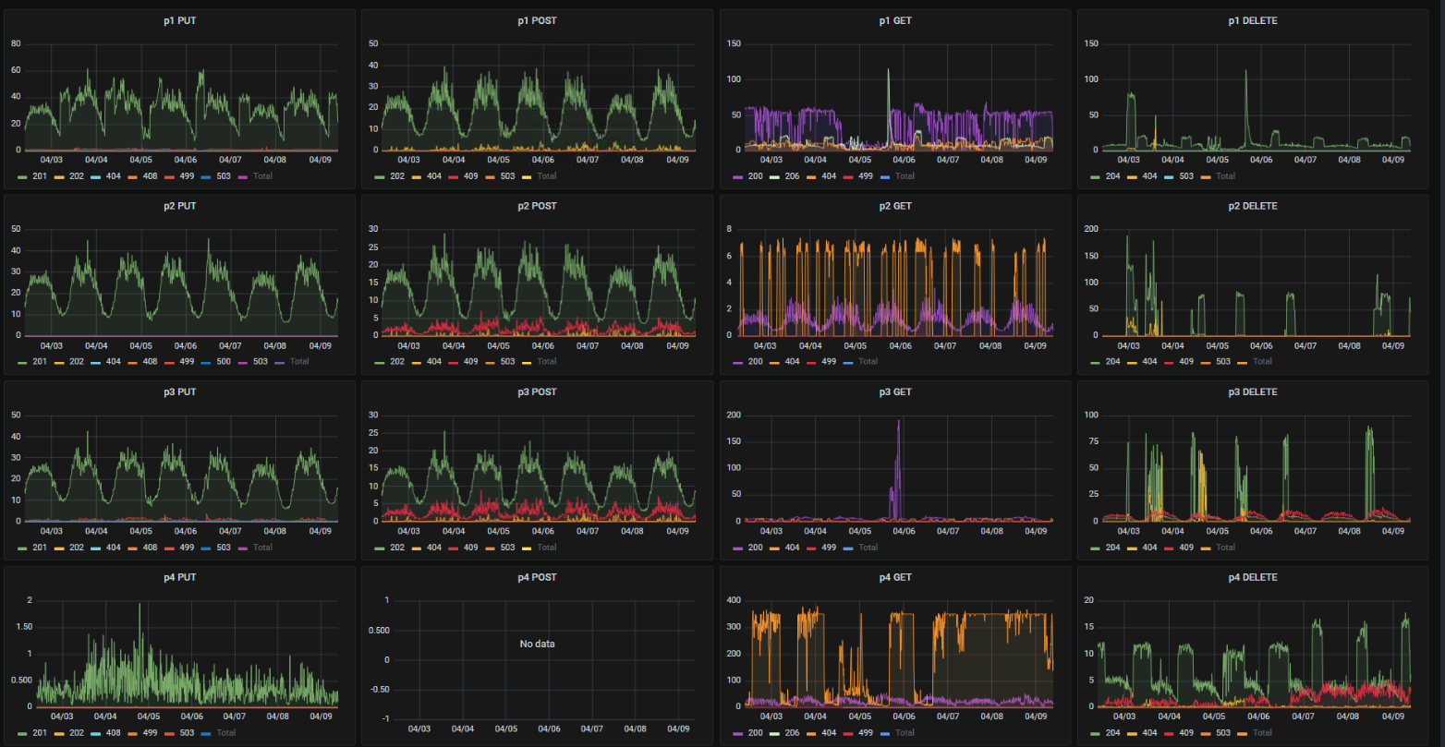The image size is (1445, 747).
Task: Click red 409 color swatch in p3 POST legend
Action: pyautogui.click(x=455, y=548)
